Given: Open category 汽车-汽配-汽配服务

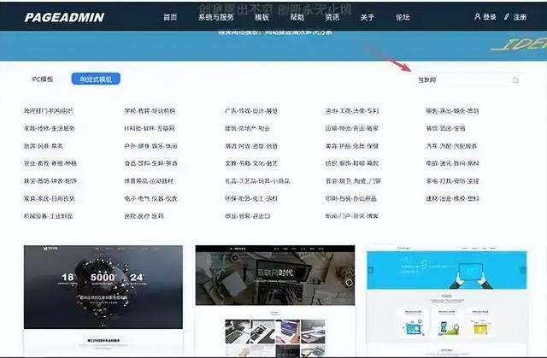Looking at the screenshot, I should pyautogui.click(x=451, y=146).
